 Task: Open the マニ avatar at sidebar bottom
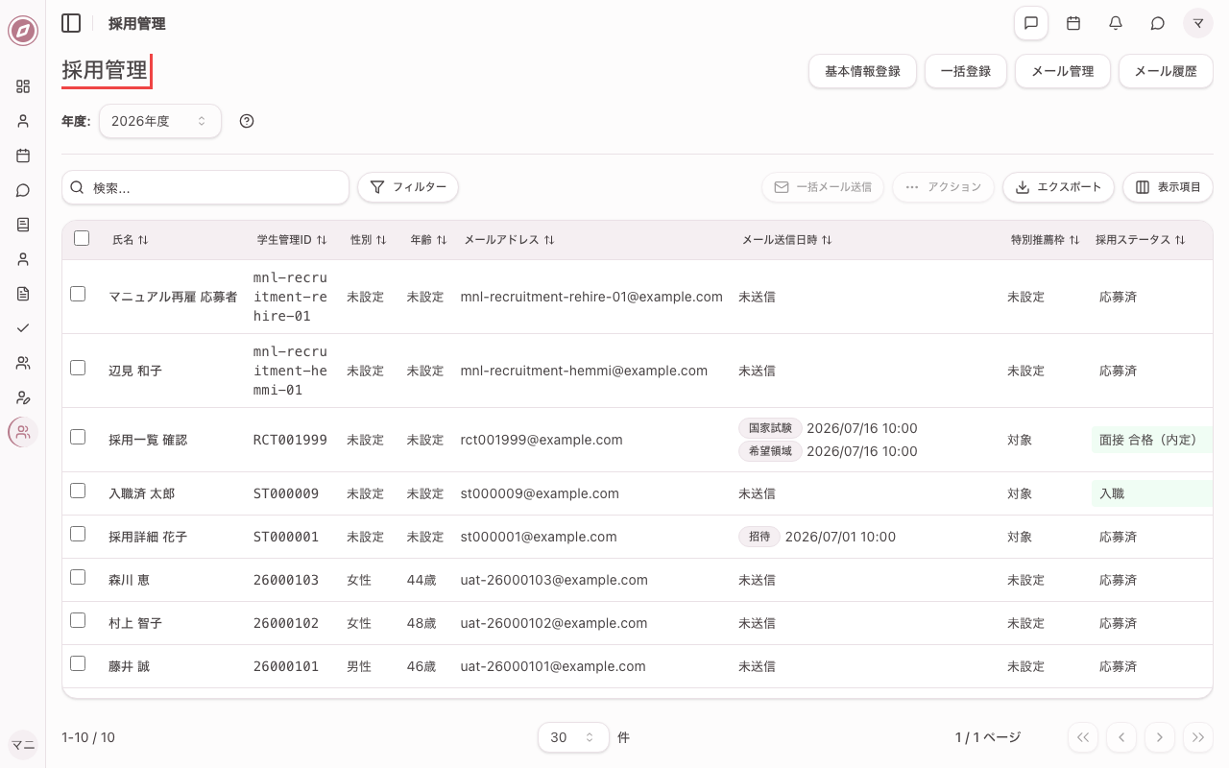pos(23,745)
